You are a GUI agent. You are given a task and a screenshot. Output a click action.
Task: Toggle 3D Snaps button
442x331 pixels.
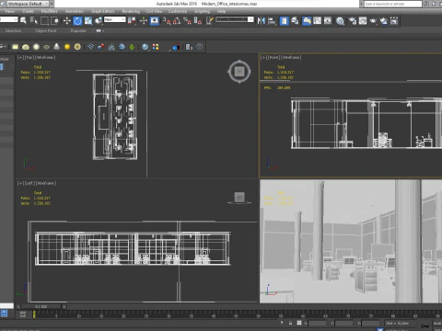coord(167,20)
